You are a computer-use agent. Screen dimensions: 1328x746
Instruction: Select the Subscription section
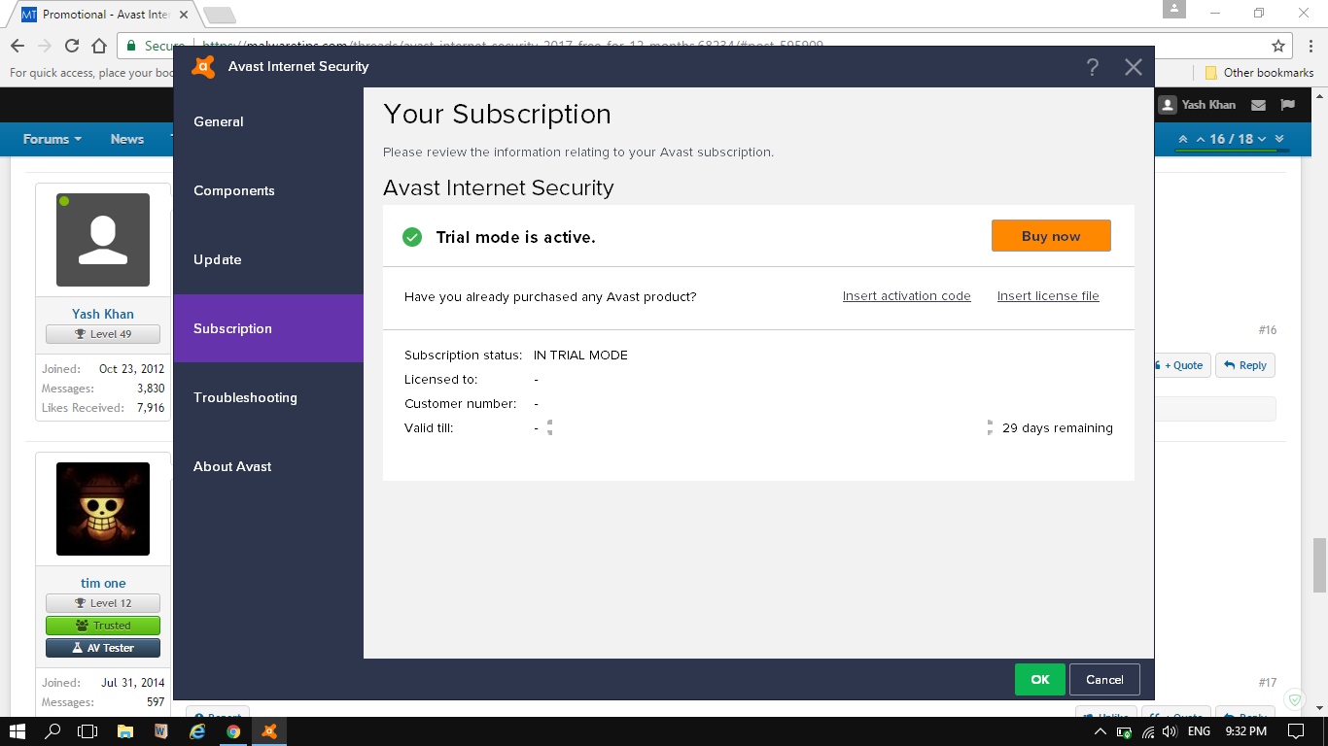[268, 328]
